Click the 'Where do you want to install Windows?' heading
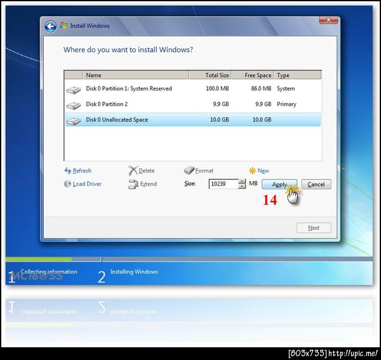This screenshot has width=381, height=360. (128, 50)
